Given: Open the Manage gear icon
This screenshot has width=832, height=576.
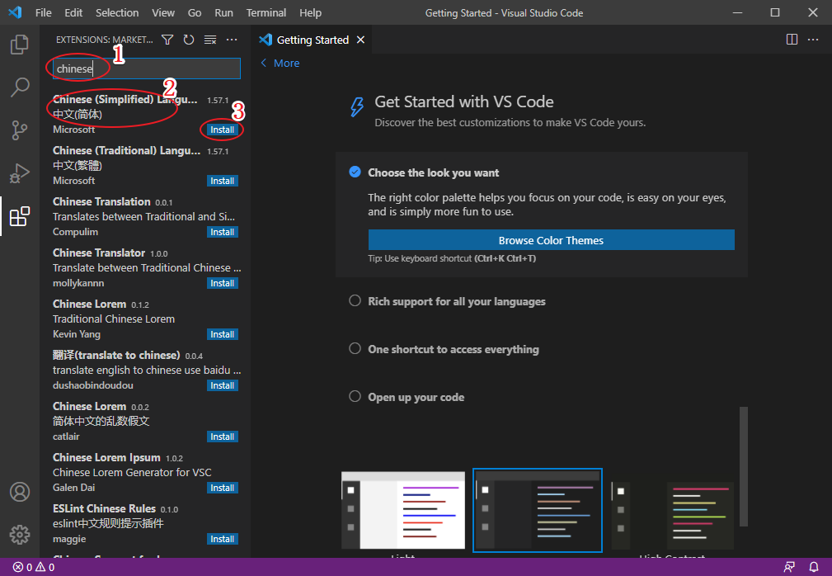Looking at the screenshot, I should (x=20, y=535).
